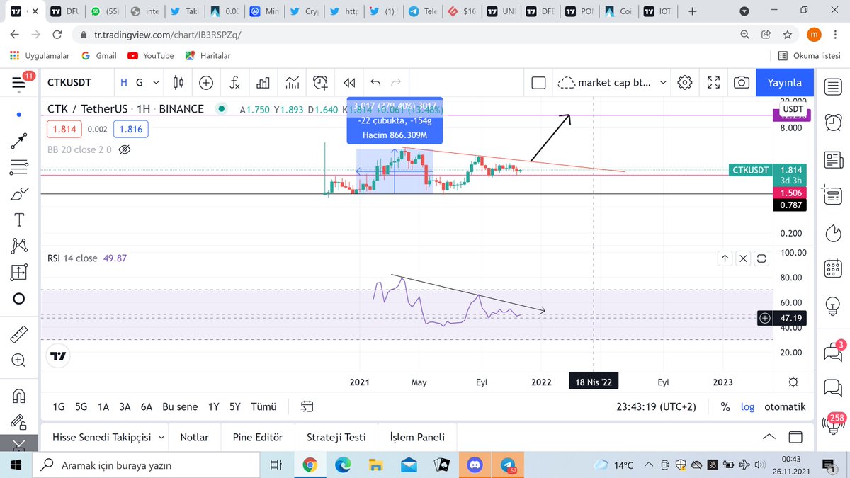Click the blue 1.816 buy price button
850x478 pixels.
131,129
